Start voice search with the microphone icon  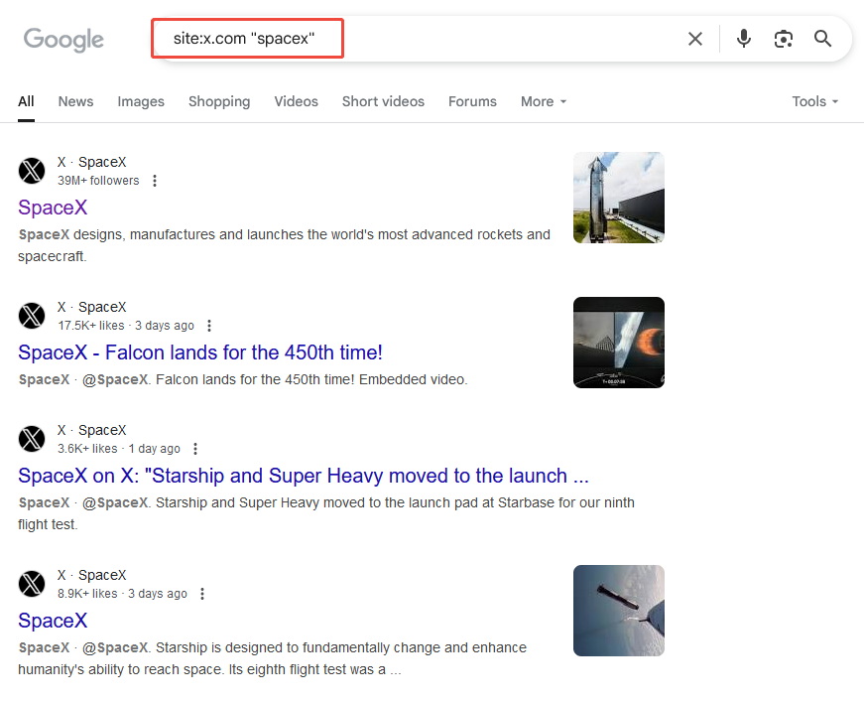(x=743, y=39)
